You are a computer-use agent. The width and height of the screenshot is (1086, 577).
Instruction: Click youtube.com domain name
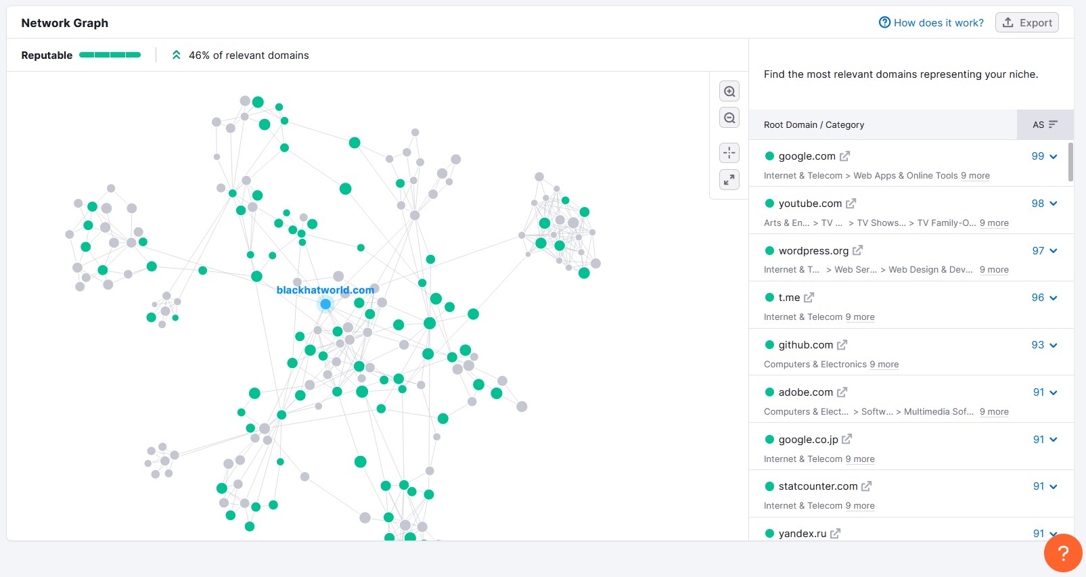coord(810,204)
